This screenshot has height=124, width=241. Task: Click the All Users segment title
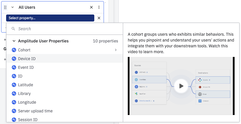pyautogui.click(x=27, y=7)
